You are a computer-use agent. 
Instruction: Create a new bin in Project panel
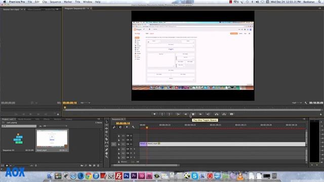(90, 165)
